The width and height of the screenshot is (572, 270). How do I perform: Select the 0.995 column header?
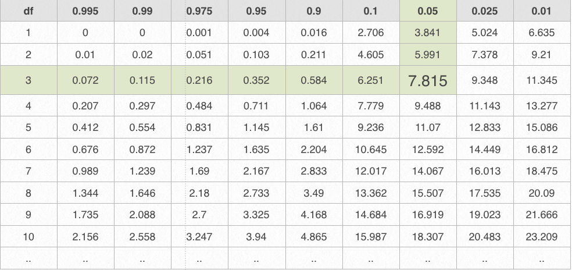pos(85,11)
